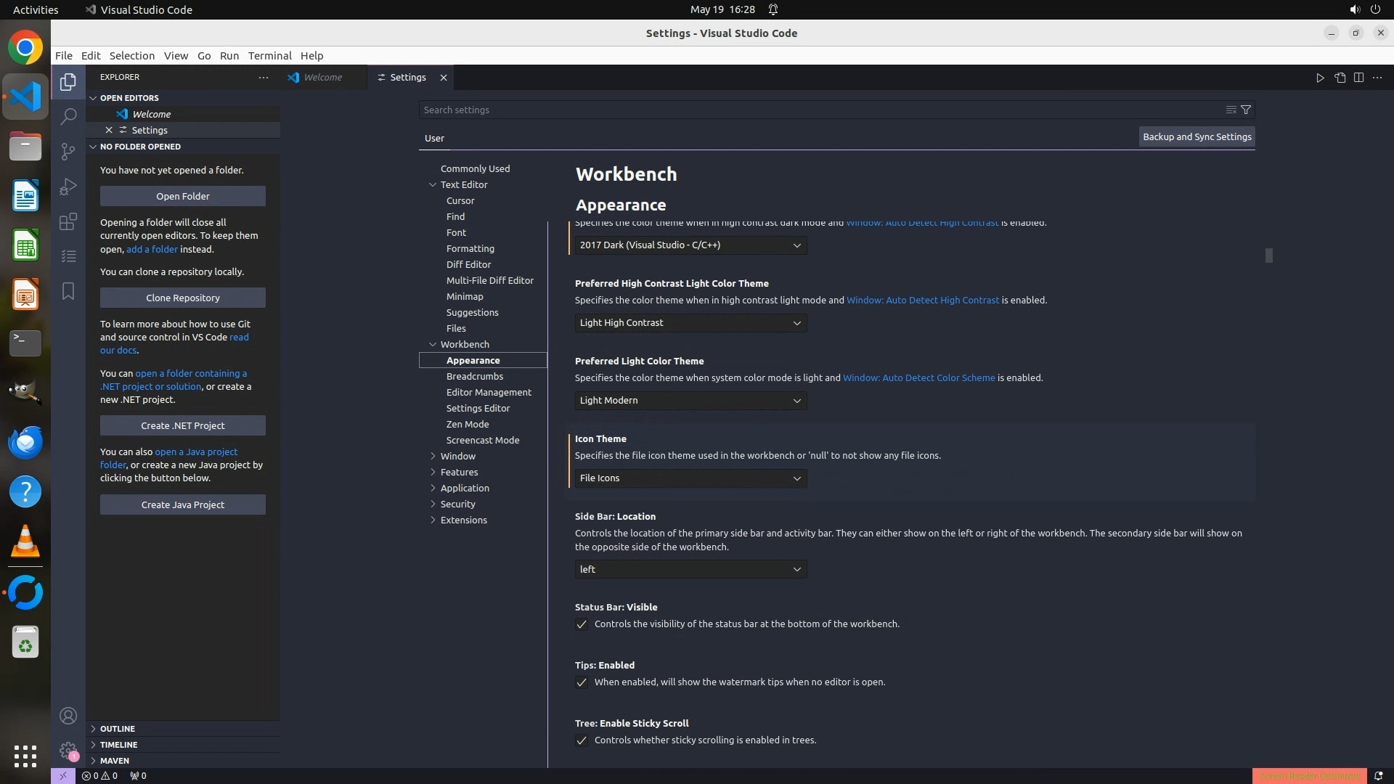Toggle the Tips: Enabled checkbox
Viewport: 1394px width, 784px height.
[x=582, y=682]
